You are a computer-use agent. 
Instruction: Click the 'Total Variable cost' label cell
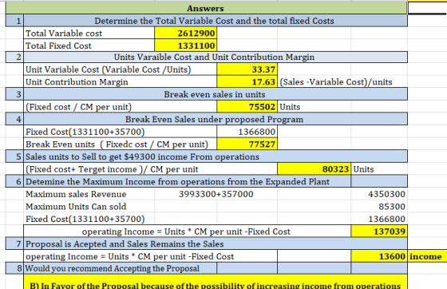(x=89, y=33)
